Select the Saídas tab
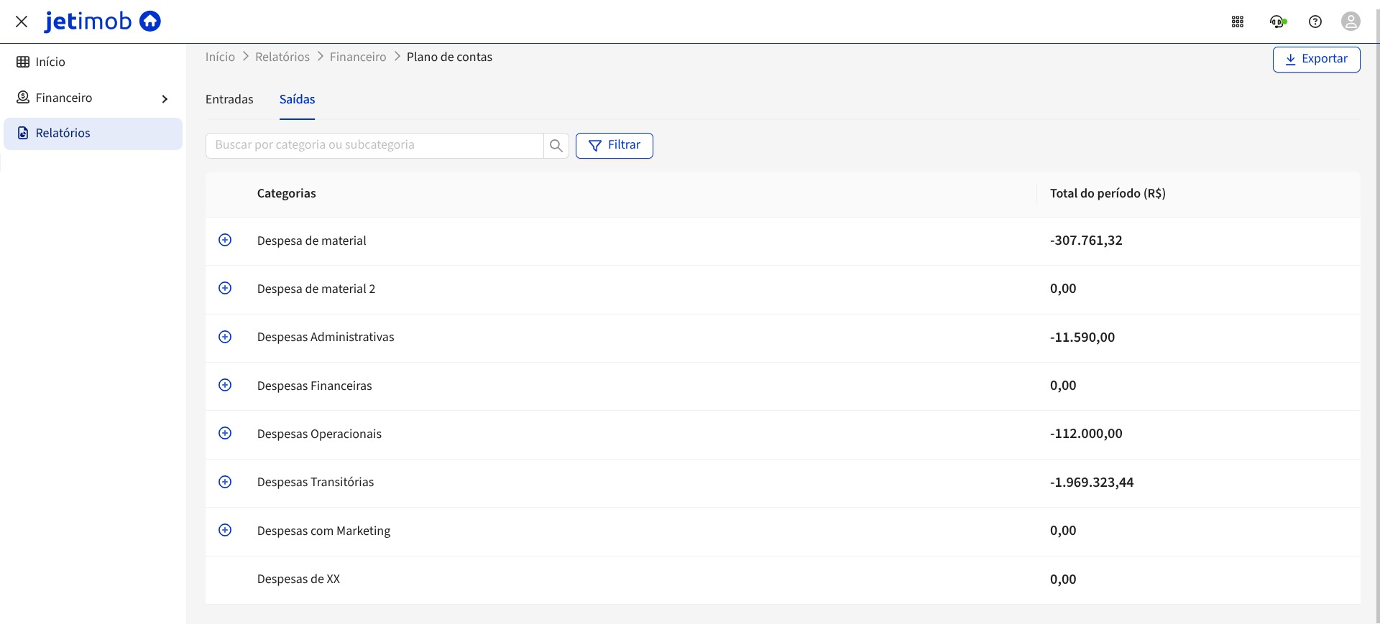Viewport: 1380px width, 624px height. click(297, 100)
